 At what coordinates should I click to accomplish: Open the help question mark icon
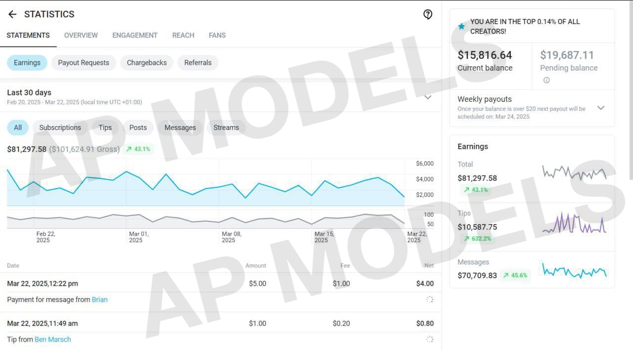pos(428,14)
